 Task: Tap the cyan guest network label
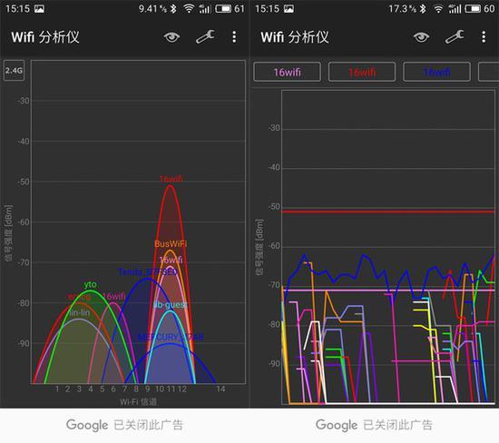(x=171, y=305)
